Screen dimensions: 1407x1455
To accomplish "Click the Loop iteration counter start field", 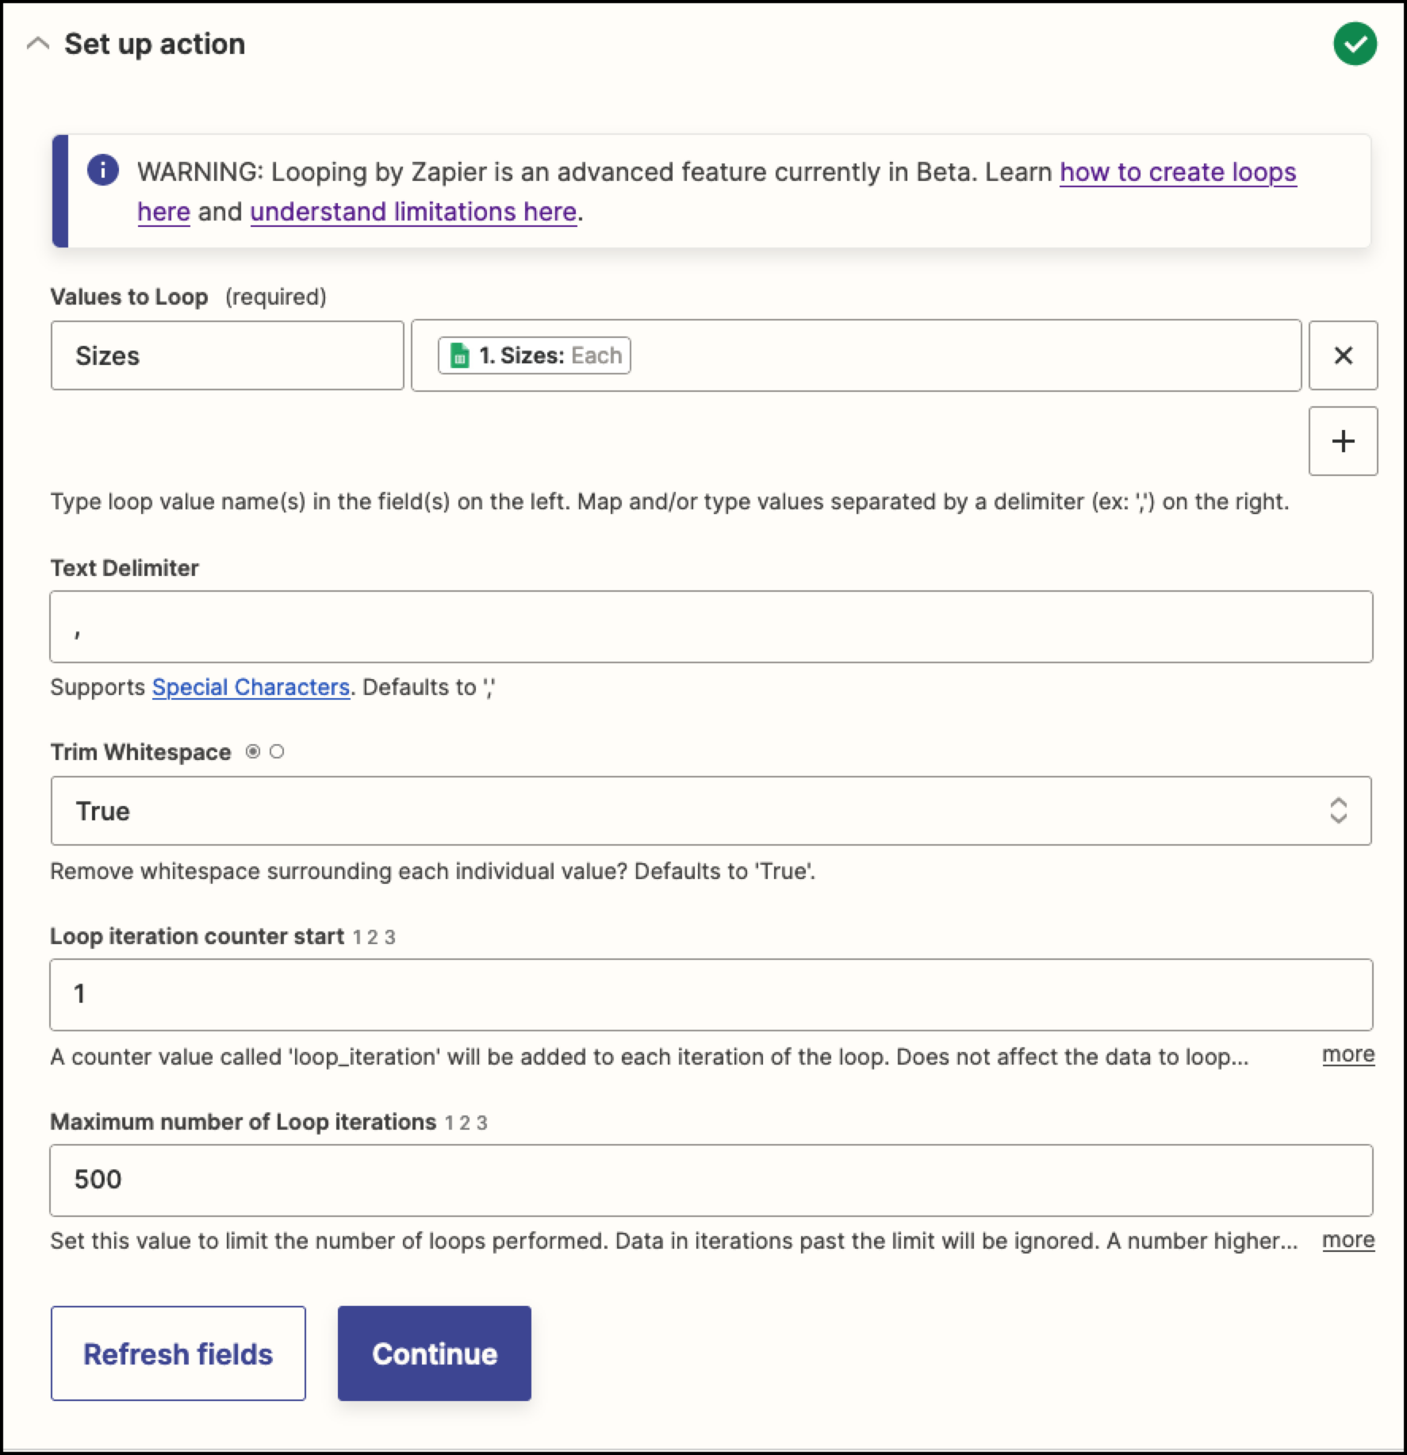I will [x=711, y=995].
